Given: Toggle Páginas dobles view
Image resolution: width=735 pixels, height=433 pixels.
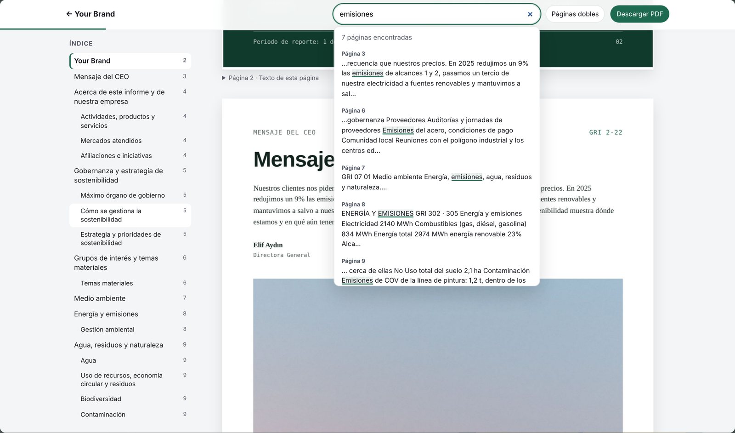Looking at the screenshot, I should pos(575,14).
